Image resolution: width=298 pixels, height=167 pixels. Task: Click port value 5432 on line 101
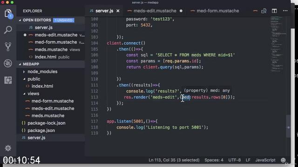point(145,25)
